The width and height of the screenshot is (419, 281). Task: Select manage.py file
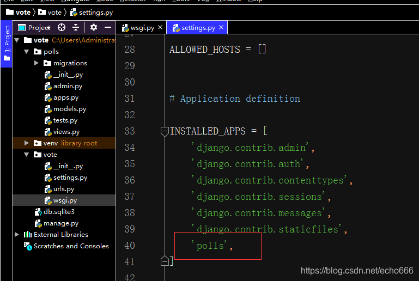[61, 223]
